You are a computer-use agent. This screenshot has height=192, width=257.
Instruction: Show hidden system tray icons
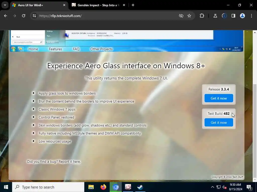pos(212,187)
